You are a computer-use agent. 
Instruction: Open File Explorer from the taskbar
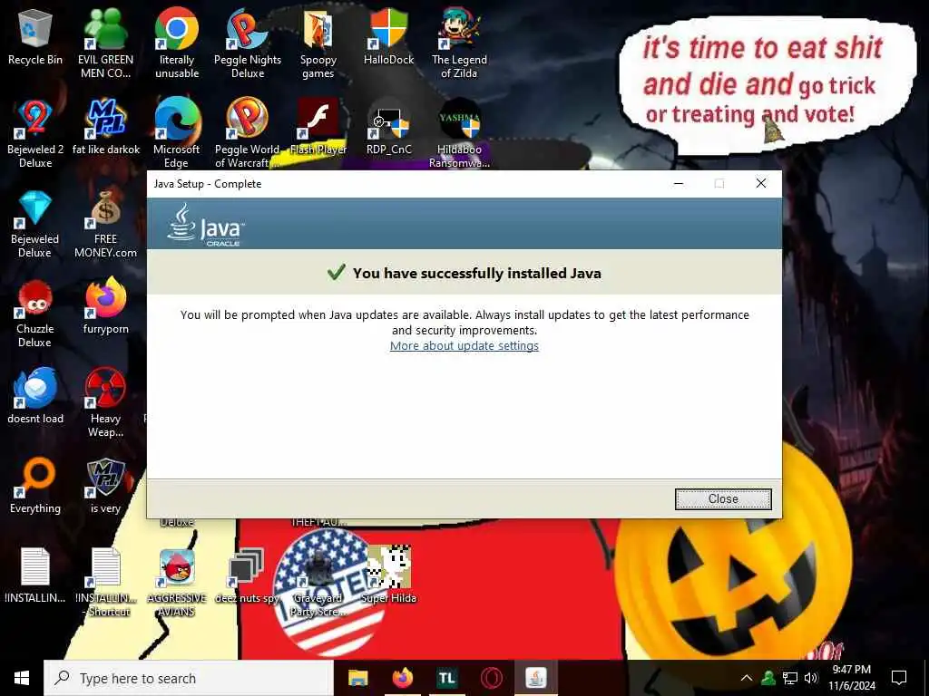click(x=357, y=678)
